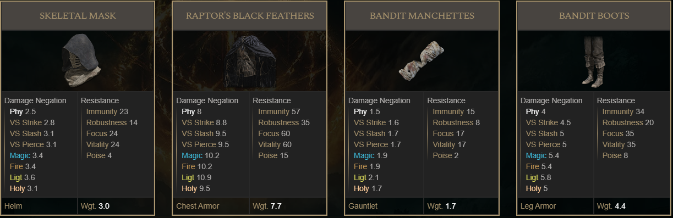Click the Bandit Boots leg armor image
The image size is (673, 218).
(x=594, y=61)
